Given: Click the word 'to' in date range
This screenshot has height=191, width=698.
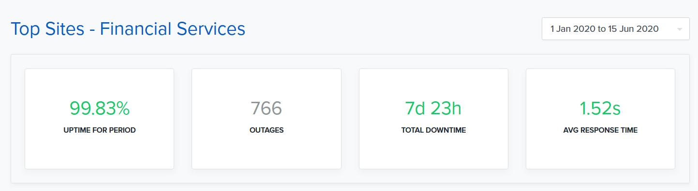Looking at the screenshot, I should pos(602,29).
